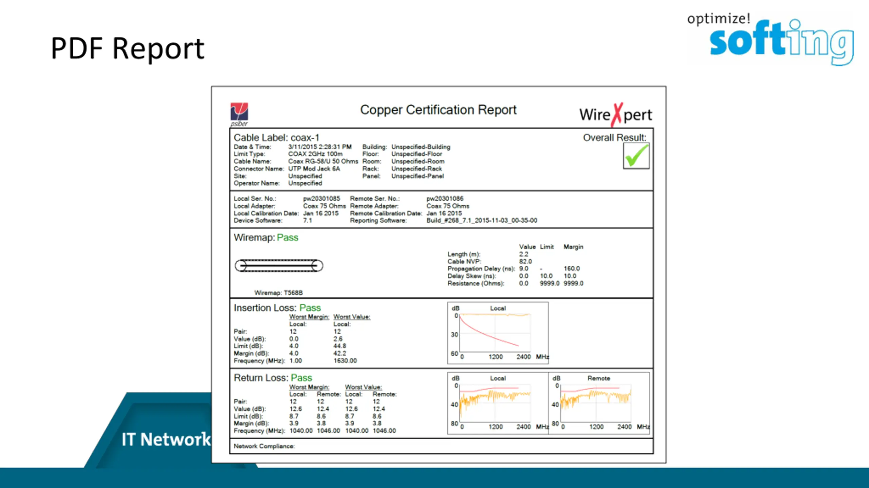Image resolution: width=869 pixels, height=488 pixels.
Task: Click the "Resistance (Ohms):" label
Action: coord(476,283)
